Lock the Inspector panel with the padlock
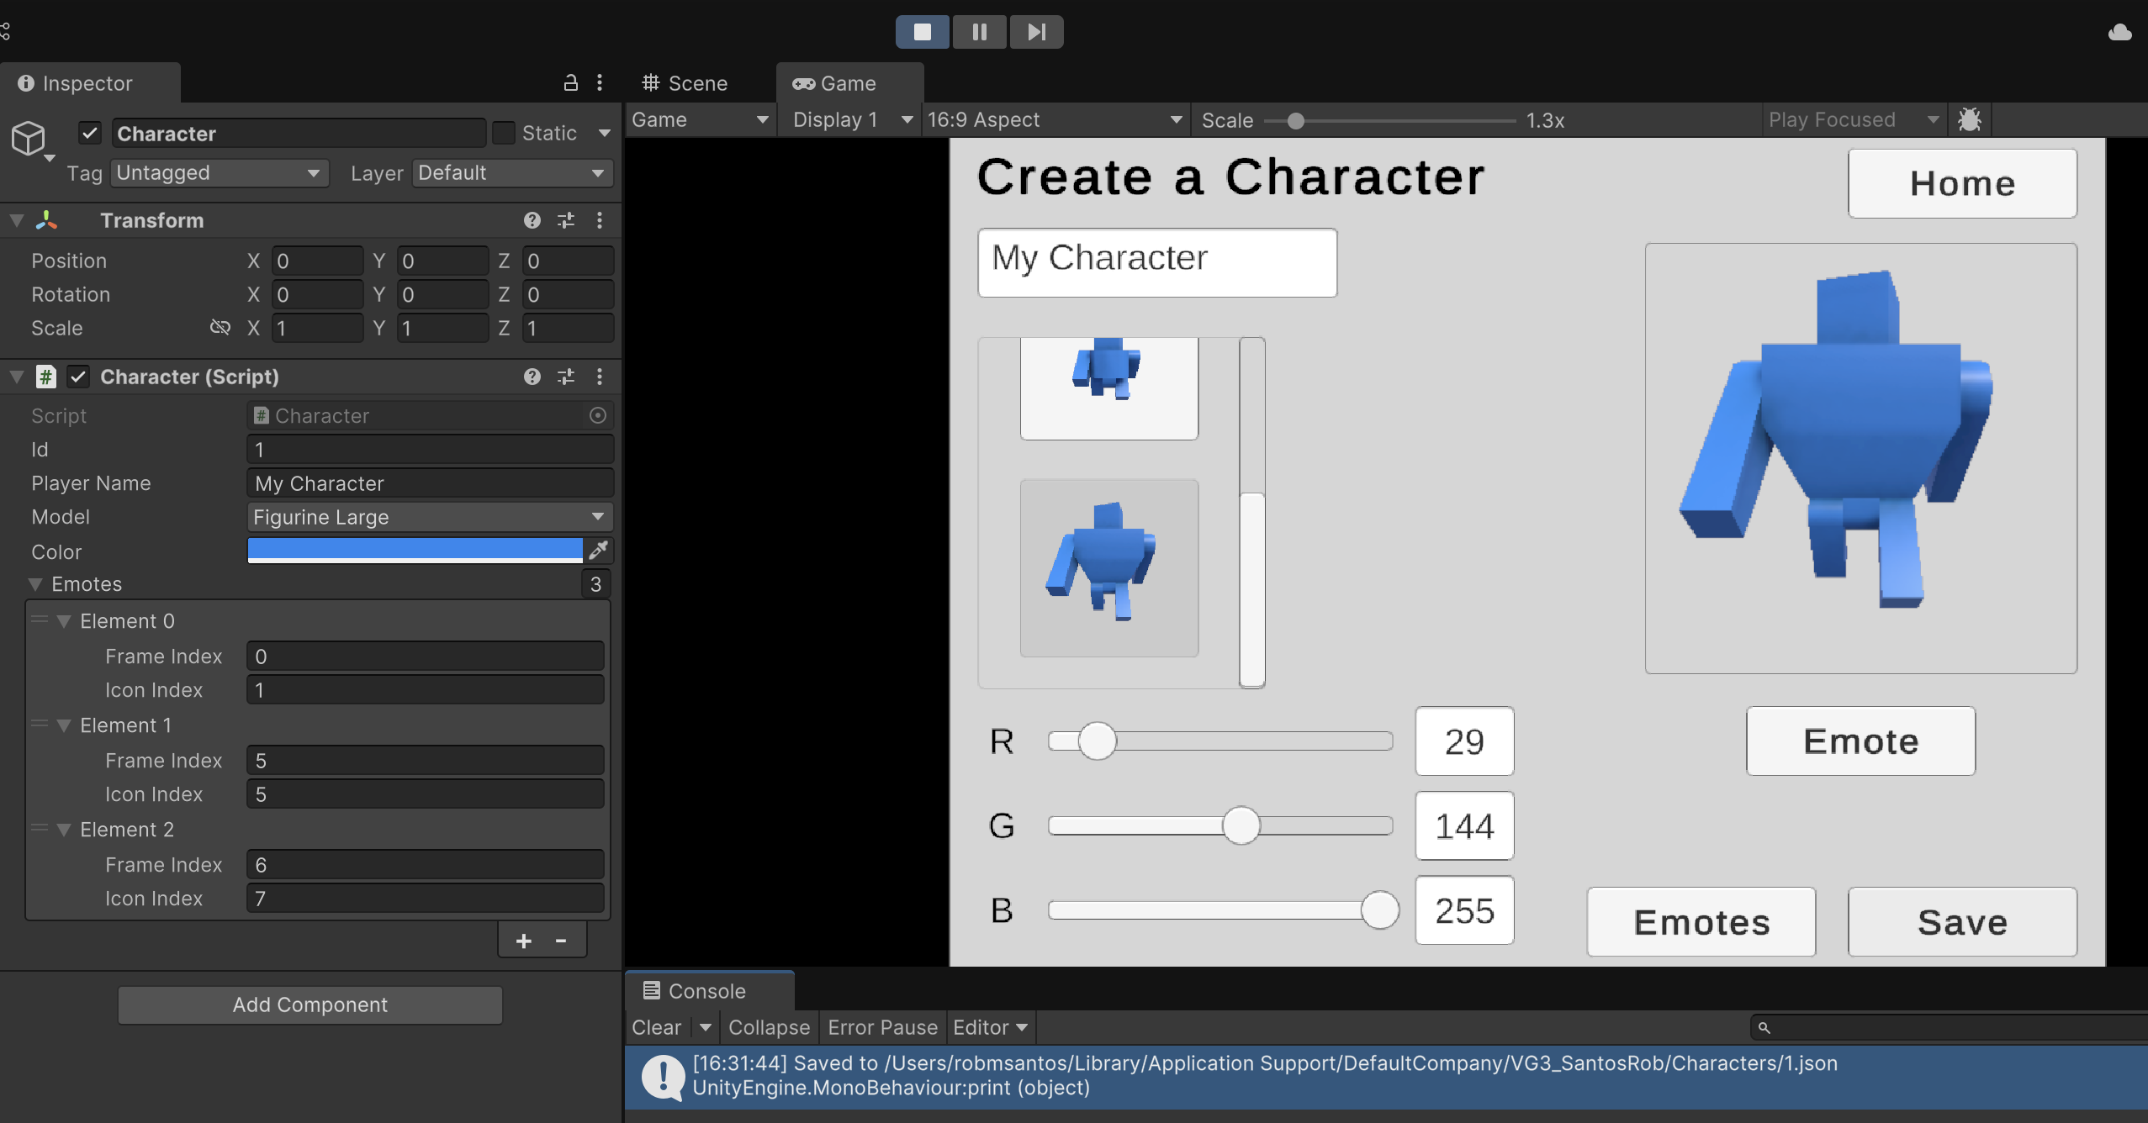 point(570,82)
